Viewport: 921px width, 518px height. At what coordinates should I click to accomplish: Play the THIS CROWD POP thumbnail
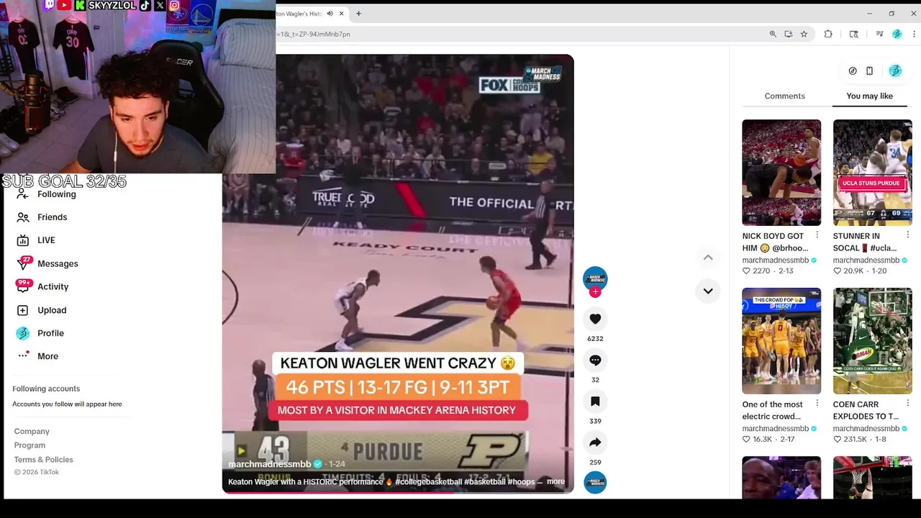tap(781, 340)
